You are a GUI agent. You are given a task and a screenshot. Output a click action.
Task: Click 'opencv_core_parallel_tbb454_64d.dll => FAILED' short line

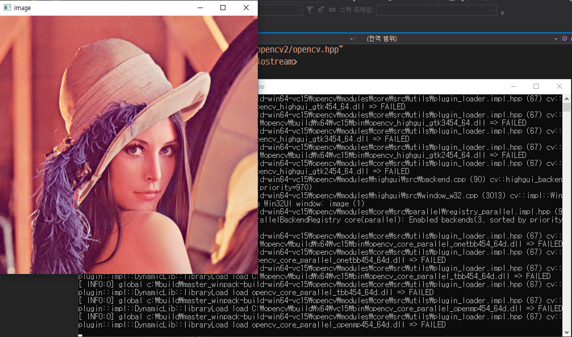coord(256,293)
